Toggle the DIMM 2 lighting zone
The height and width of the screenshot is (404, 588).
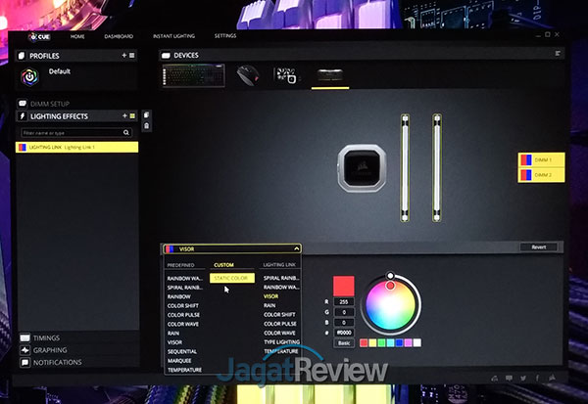pos(539,175)
